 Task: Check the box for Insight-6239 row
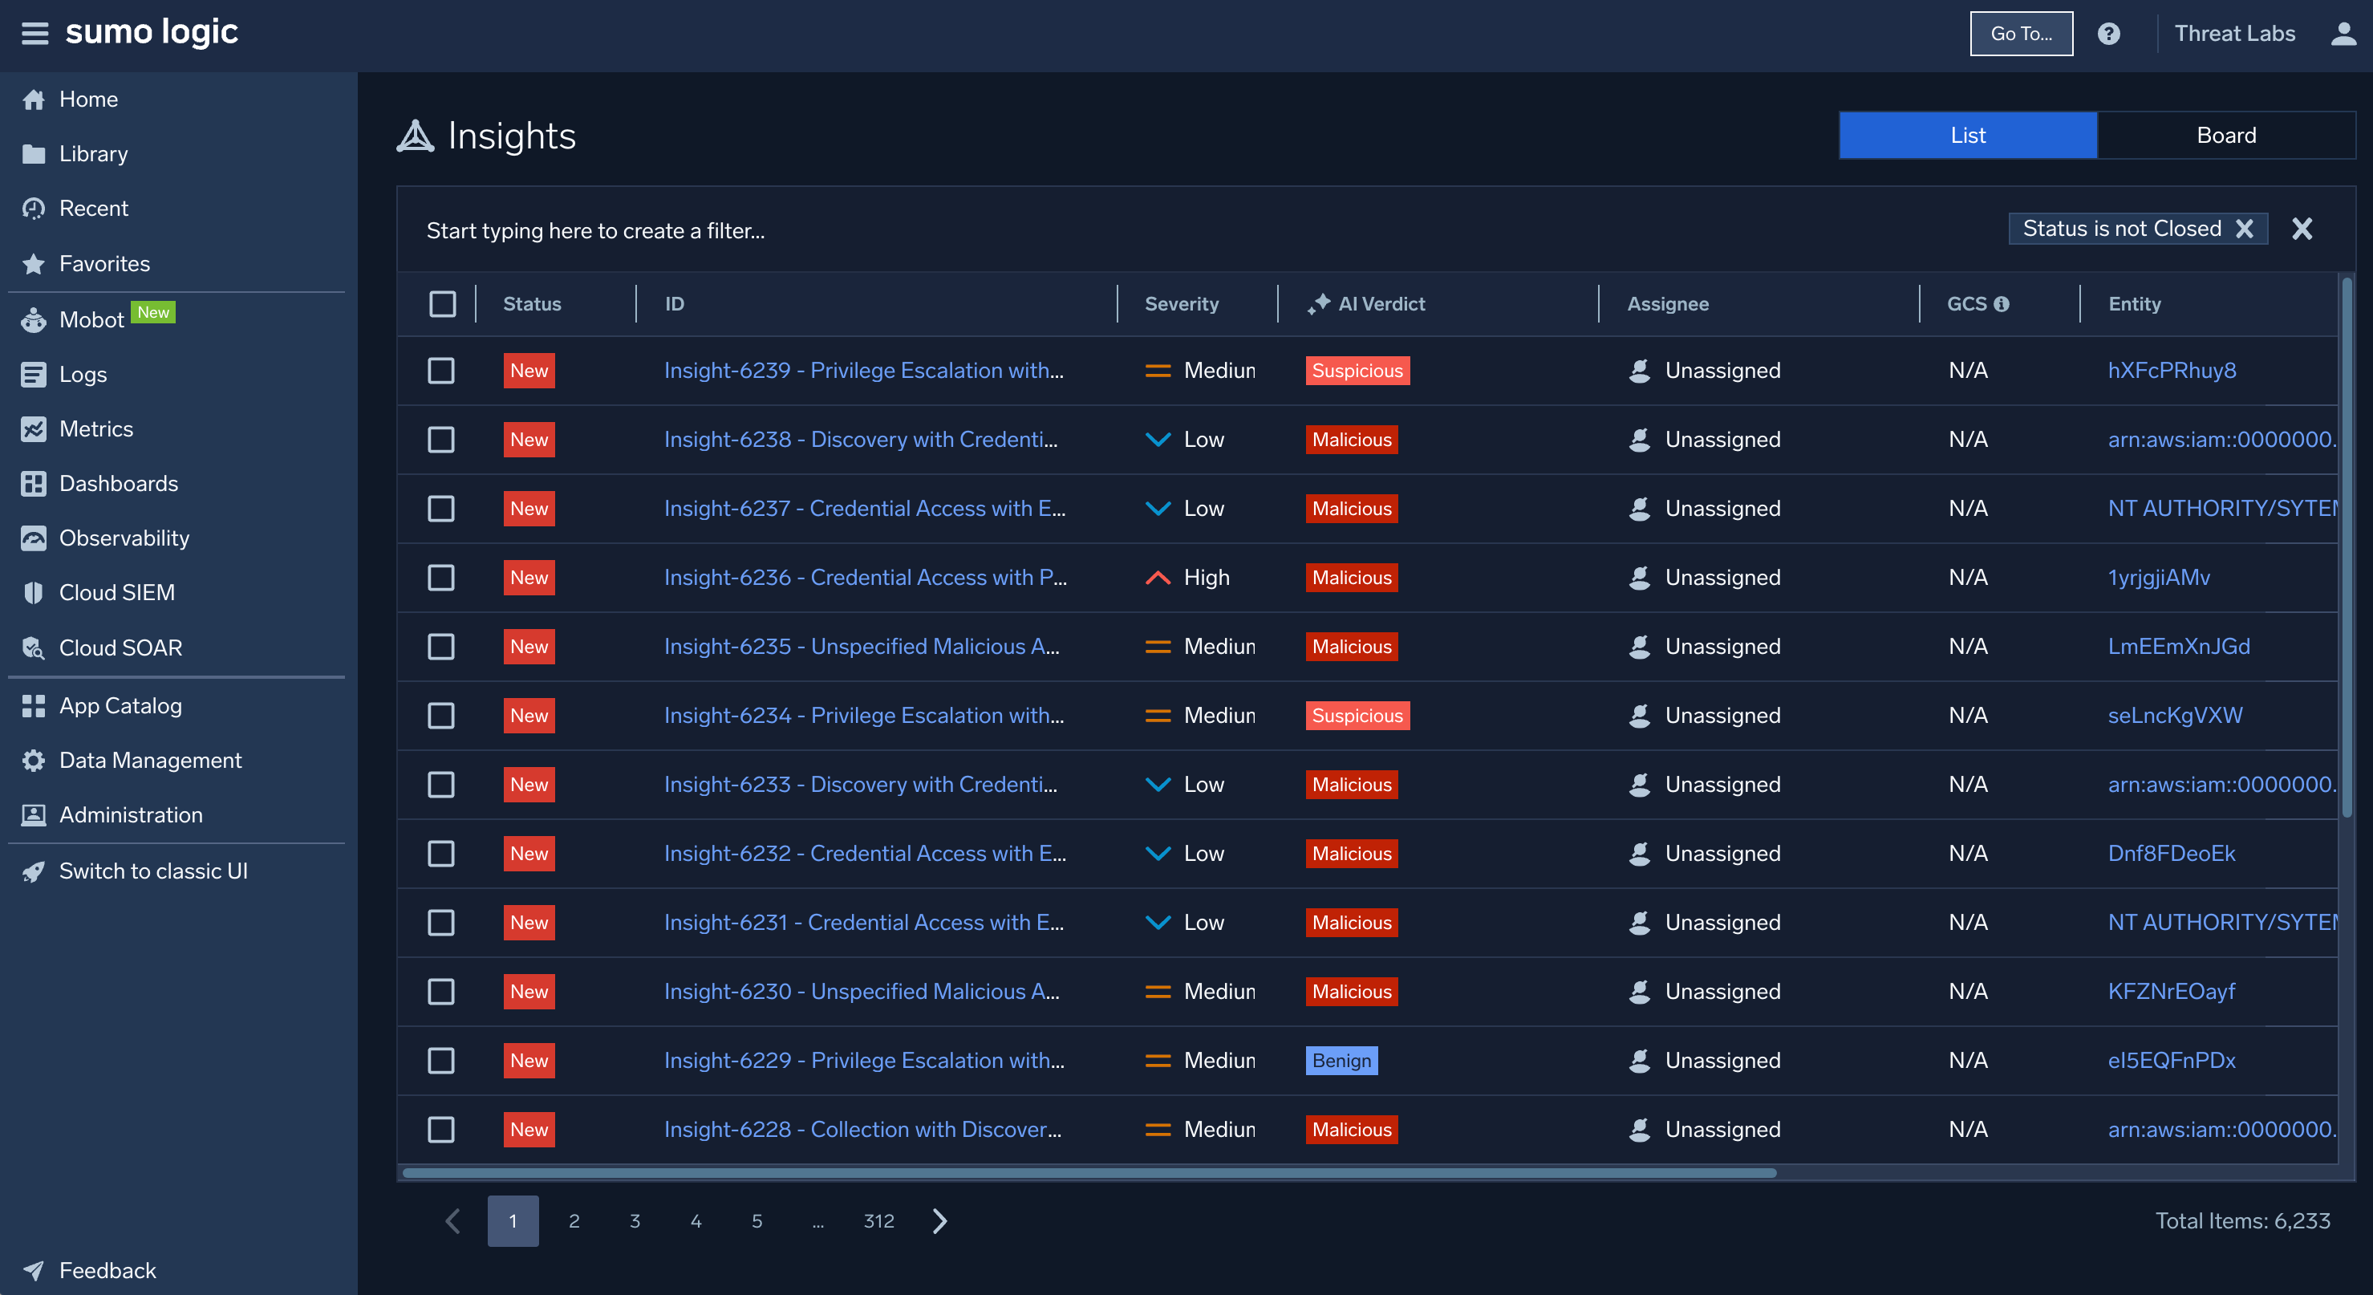point(441,370)
